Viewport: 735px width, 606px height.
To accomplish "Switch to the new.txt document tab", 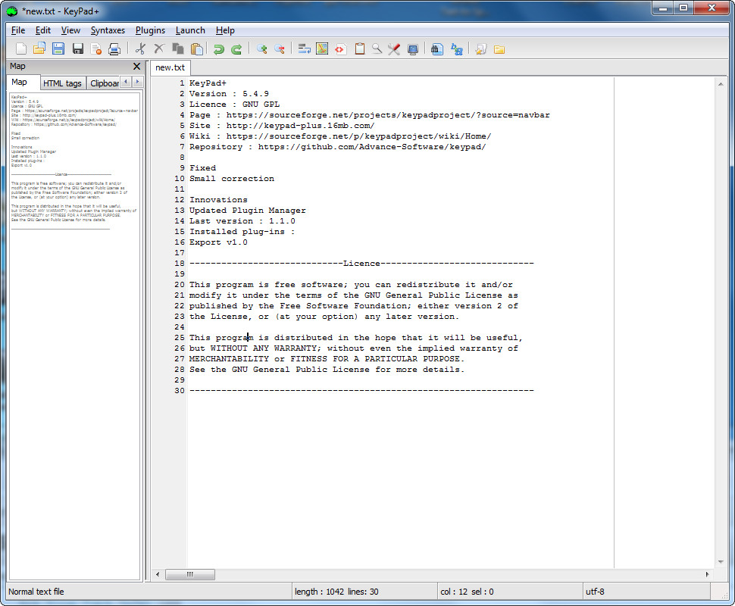I will pos(170,67).
